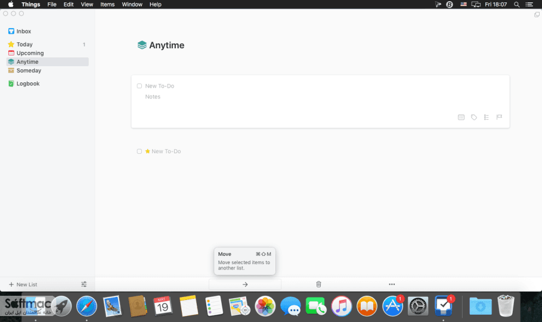
Task: Click the Inbox tray icon
Action: point(11,31)
